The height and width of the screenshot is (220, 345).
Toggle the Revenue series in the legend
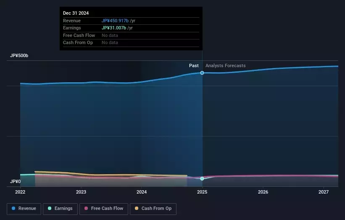(24, 209)
